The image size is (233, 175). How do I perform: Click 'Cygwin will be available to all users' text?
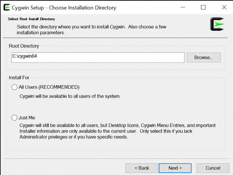pos(70,96)
